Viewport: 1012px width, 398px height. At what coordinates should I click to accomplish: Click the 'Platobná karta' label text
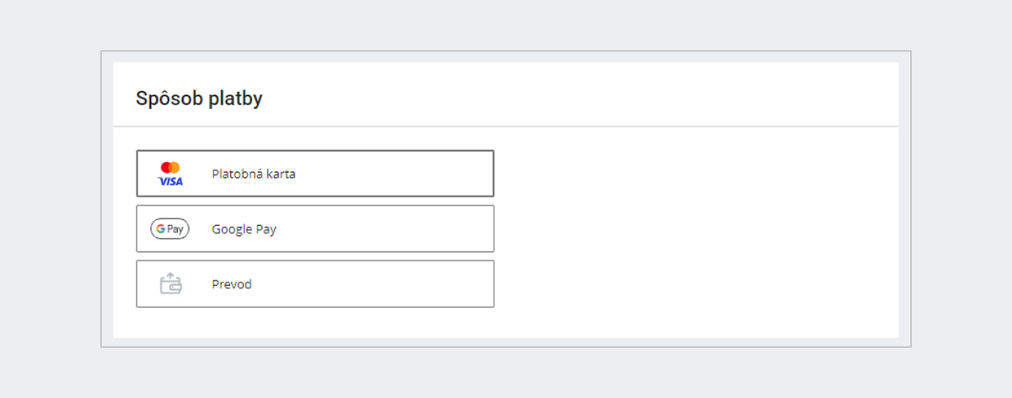point(253,175)
